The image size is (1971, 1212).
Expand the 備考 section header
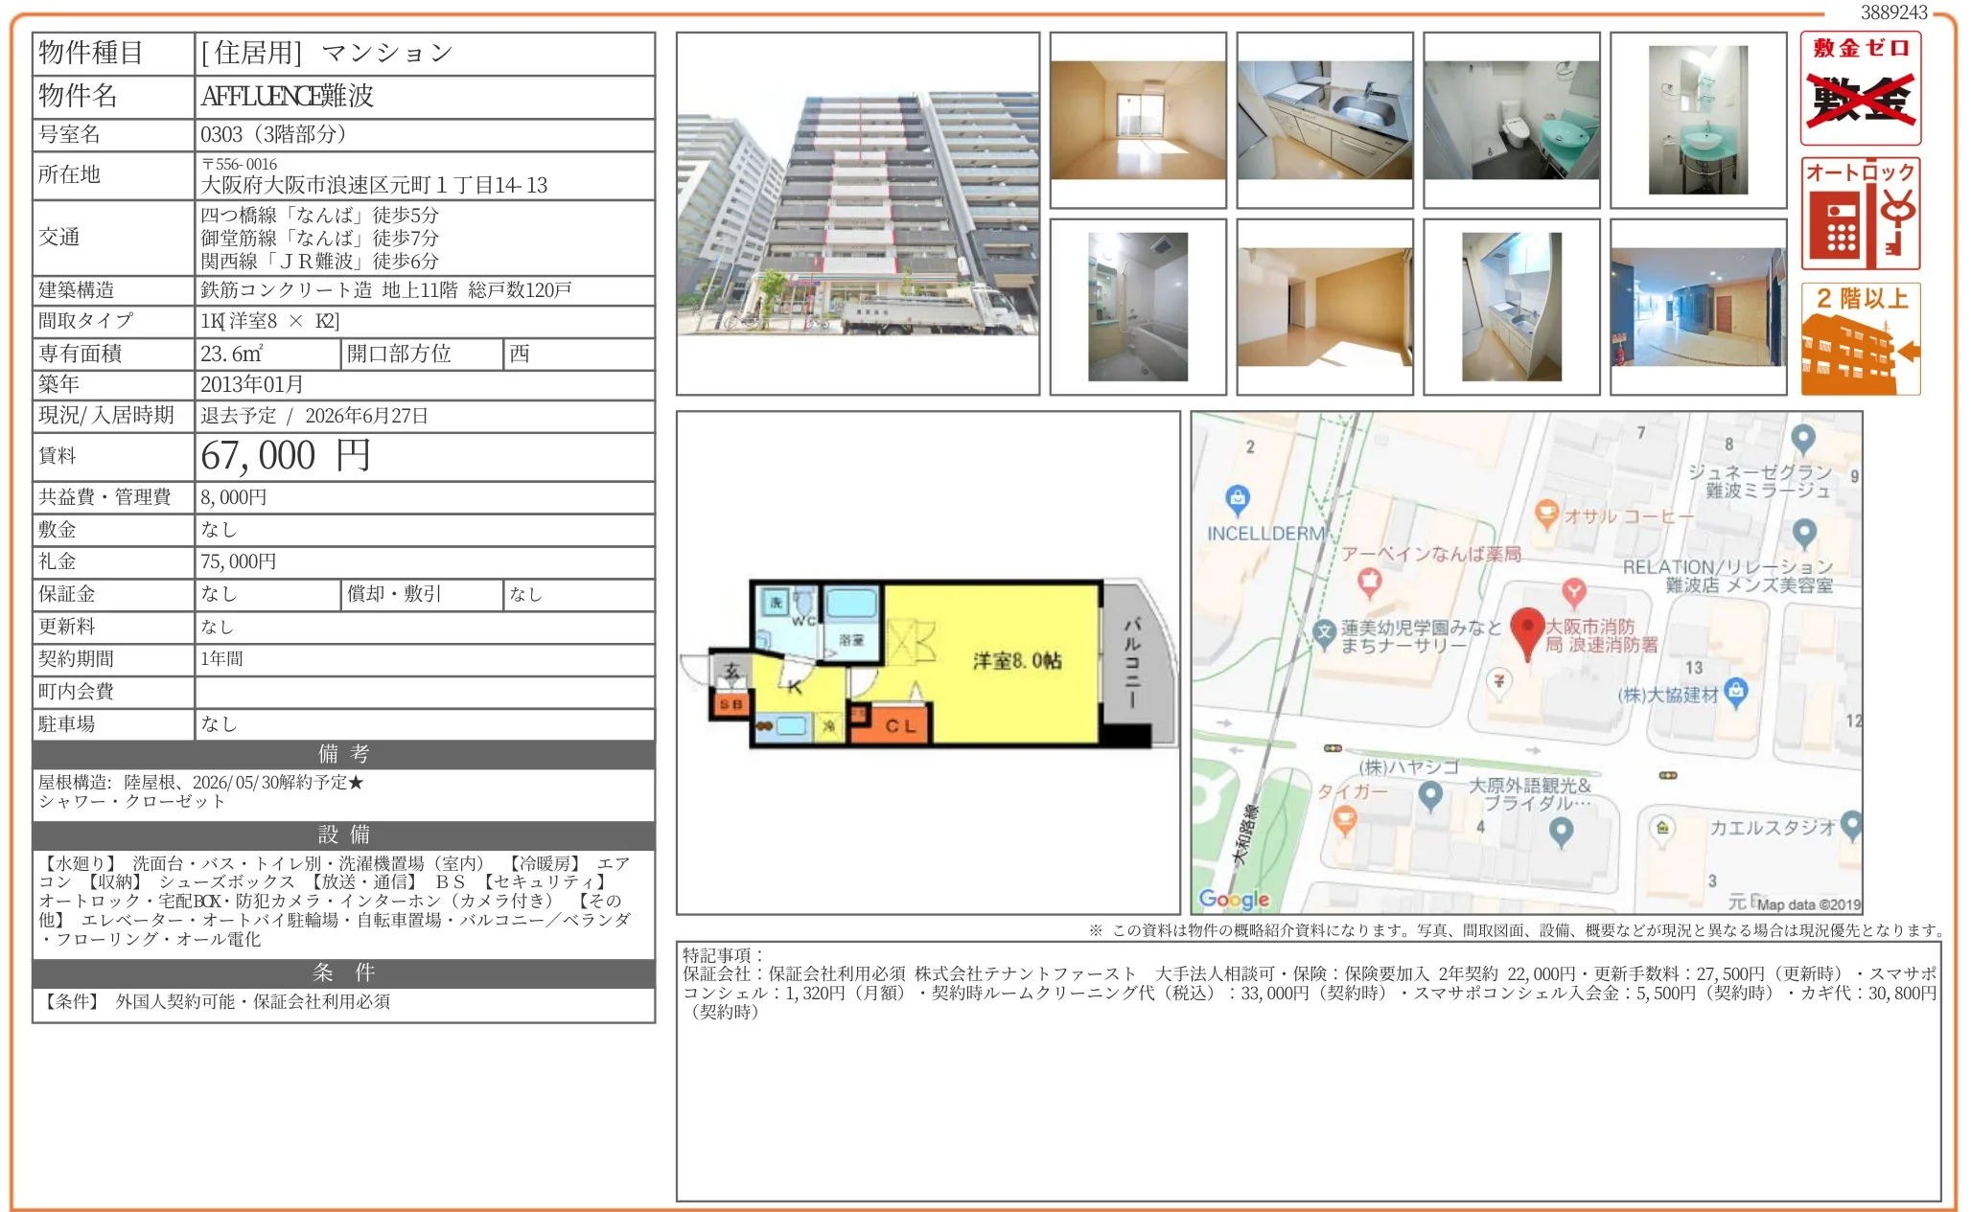tap(343, 755)
